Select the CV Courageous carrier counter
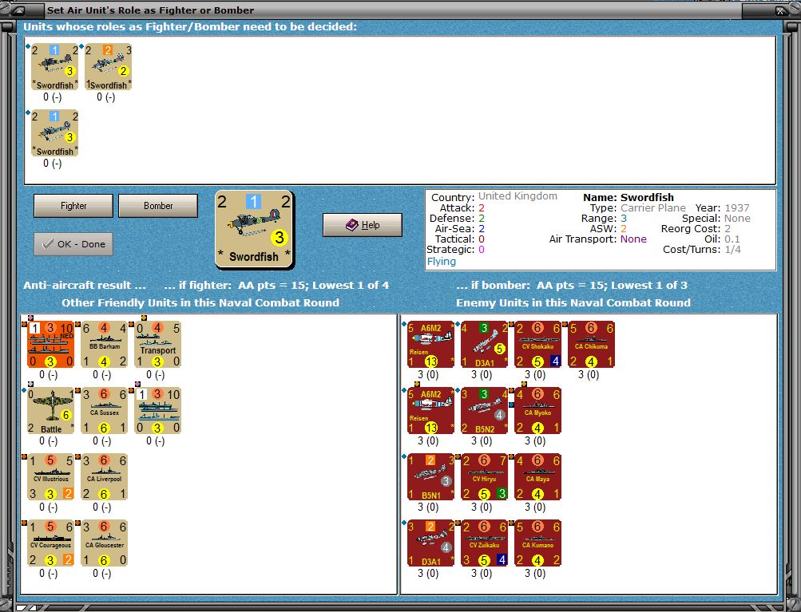This screenshot has width=801, height=612. 50,543
